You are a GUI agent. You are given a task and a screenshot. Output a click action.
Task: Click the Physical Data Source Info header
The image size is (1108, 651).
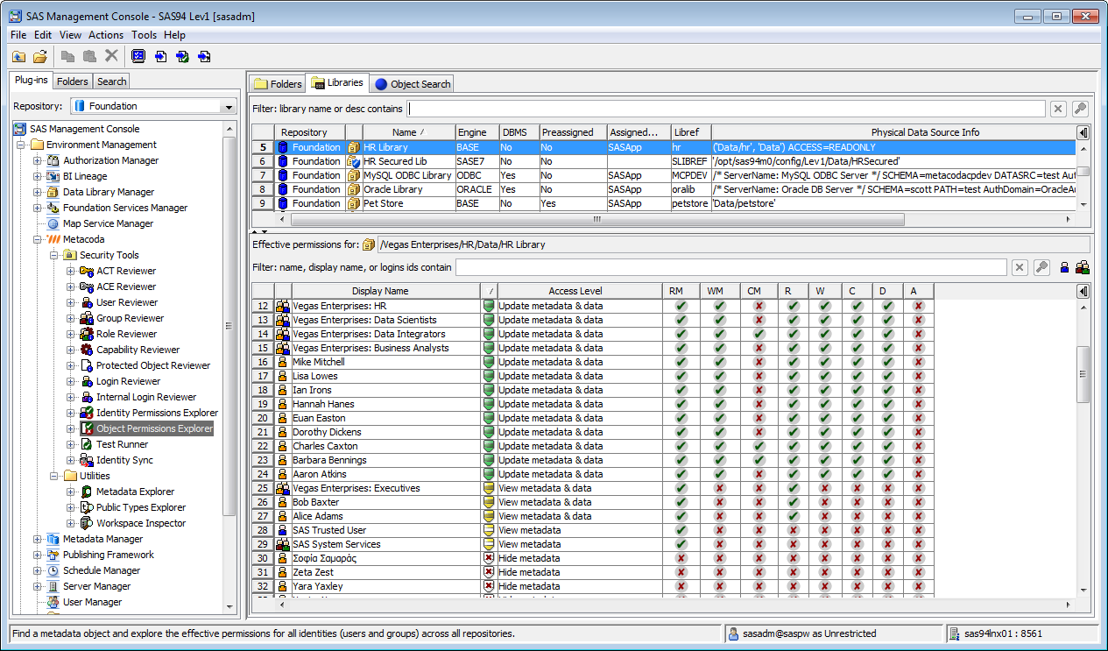tap(893, 132)
